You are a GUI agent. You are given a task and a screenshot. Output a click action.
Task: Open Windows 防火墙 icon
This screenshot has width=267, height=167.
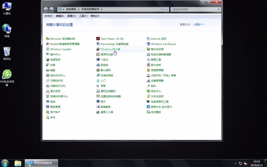pyautogui.click(x=98, y=49)
